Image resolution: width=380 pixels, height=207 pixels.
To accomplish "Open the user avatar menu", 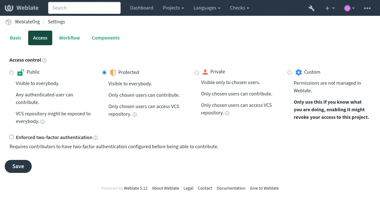I will (349, 8).
